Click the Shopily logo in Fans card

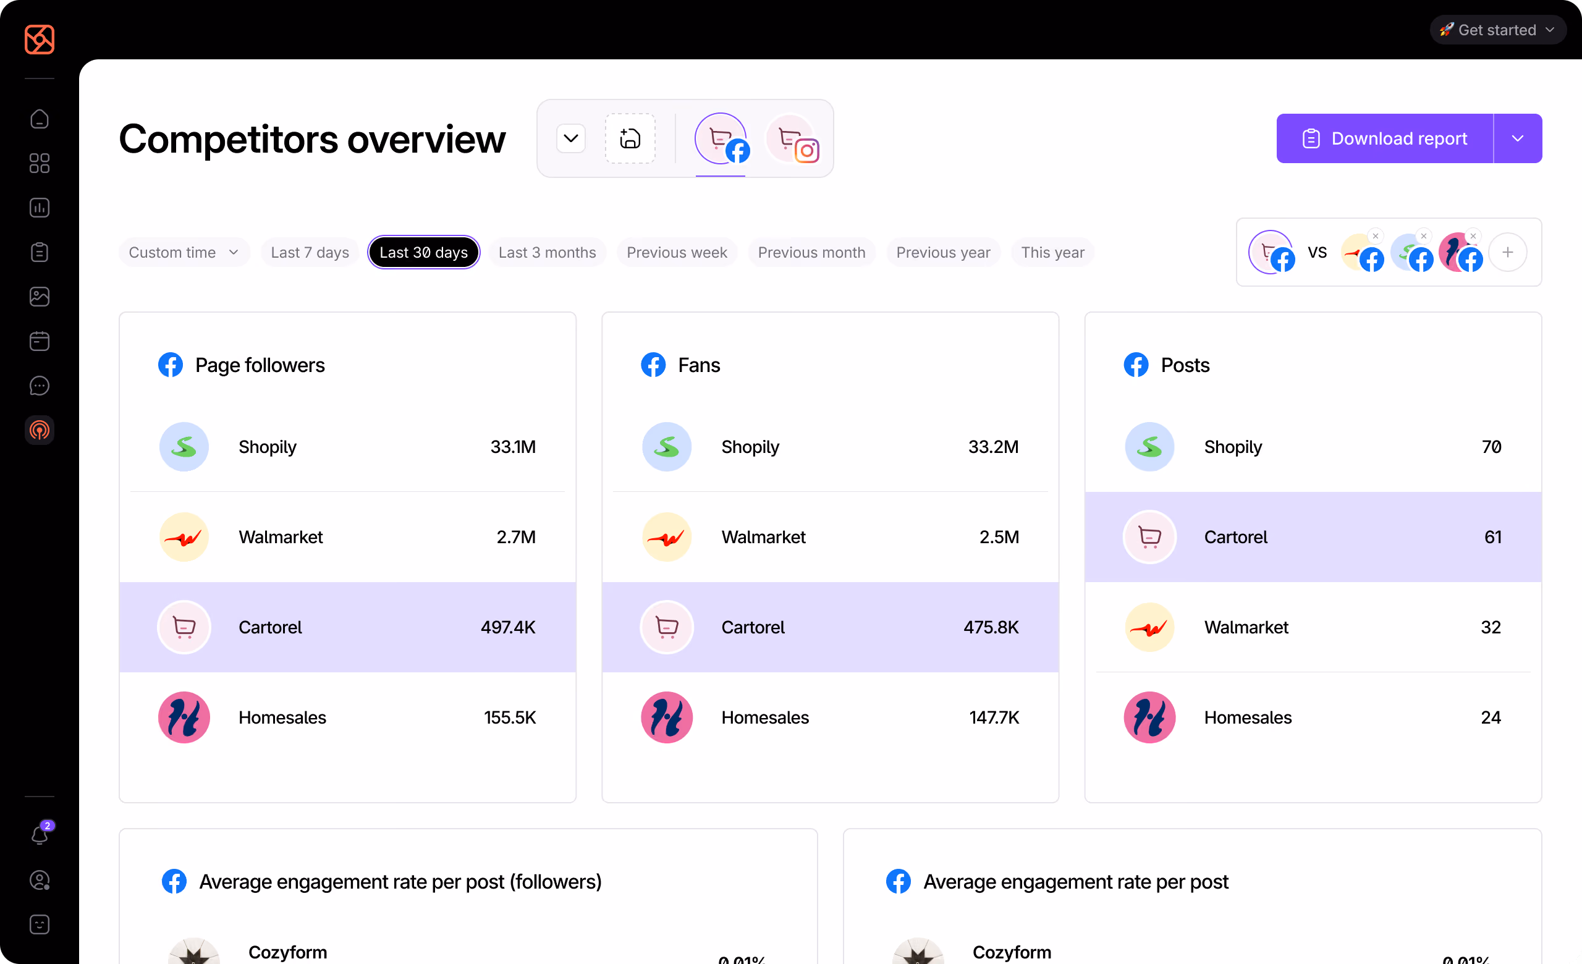pyautogui.click(x=666, y=447)
